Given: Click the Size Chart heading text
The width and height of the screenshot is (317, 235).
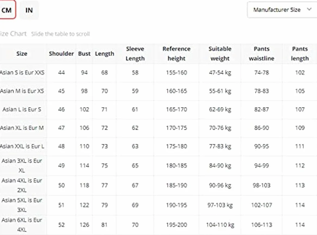Looking at the screenshot, I should click(x=13, y=34).
